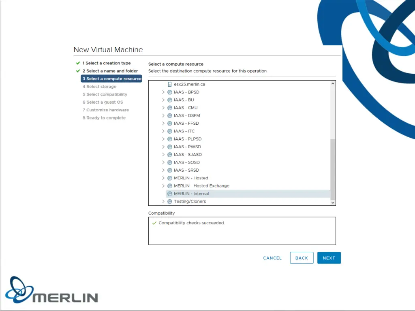Click the esx25.merlin.ca host icon

pyautogui.click(x=170, y=84)
